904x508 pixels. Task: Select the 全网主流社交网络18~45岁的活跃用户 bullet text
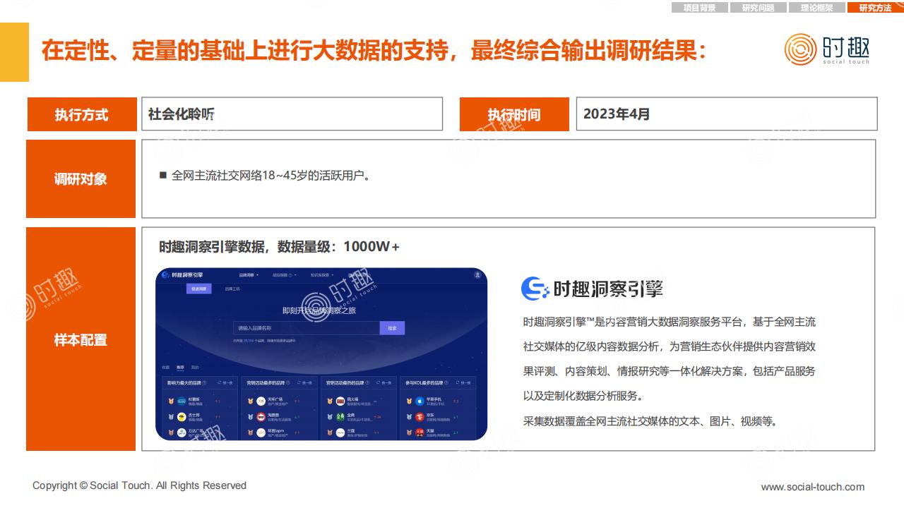271,175
